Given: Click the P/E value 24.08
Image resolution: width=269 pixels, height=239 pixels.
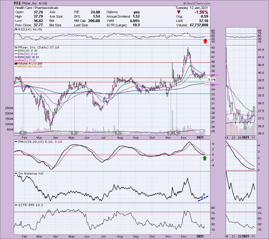Looking at the screenshot, I should pyautogui.click(x=95, y=12).
